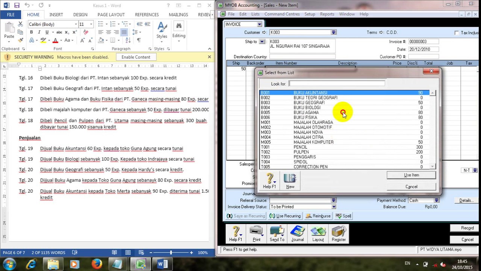This screenshot has width=481, height=271.
Task: Click the yellow text highlight color in Word
Action: coord(43,40)
